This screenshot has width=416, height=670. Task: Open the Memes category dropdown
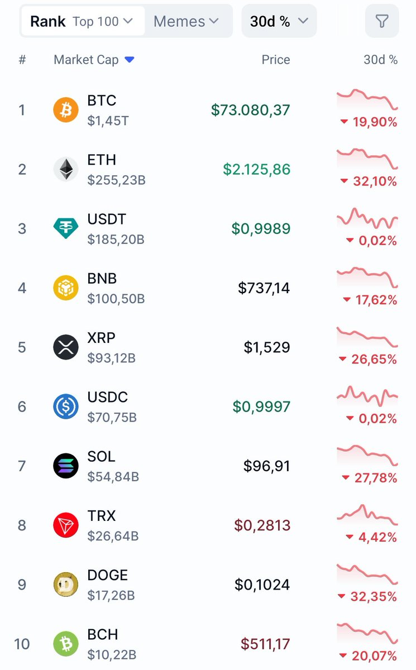pos(186,22)
